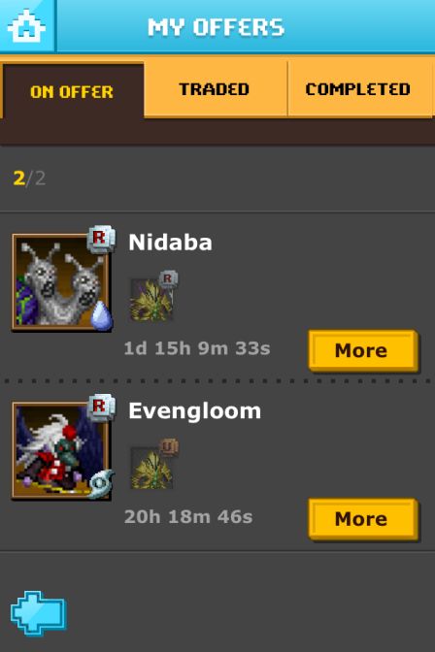Click the Nidaba offer name
435x652 pixels.
[170, 242]
